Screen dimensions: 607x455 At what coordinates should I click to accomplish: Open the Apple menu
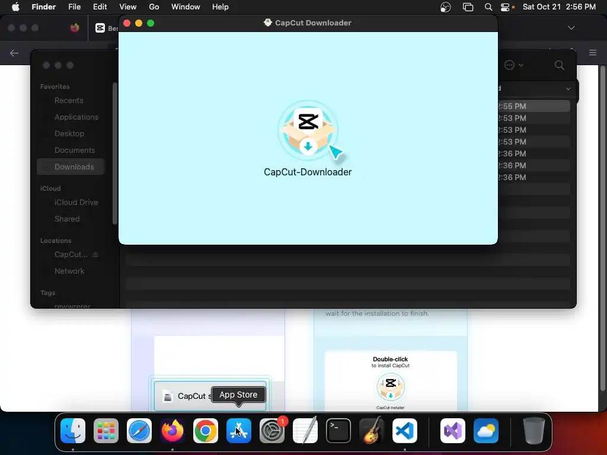click(15, 7)
